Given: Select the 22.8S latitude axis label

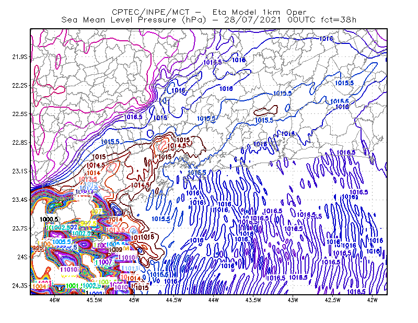Looking at the screenshot, I should [20, 143].
